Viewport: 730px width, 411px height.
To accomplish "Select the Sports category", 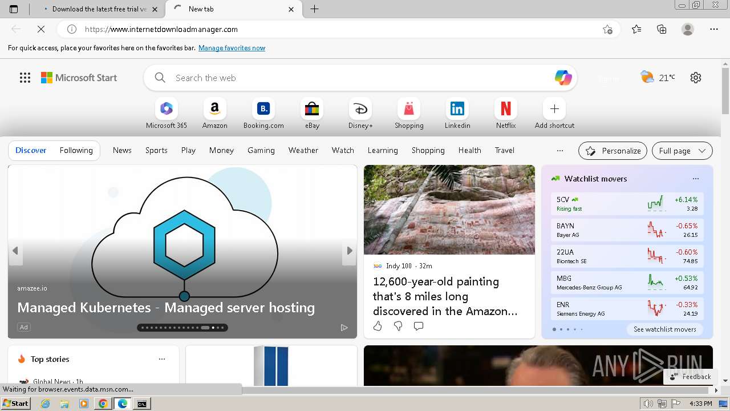I will pos(156,150).
